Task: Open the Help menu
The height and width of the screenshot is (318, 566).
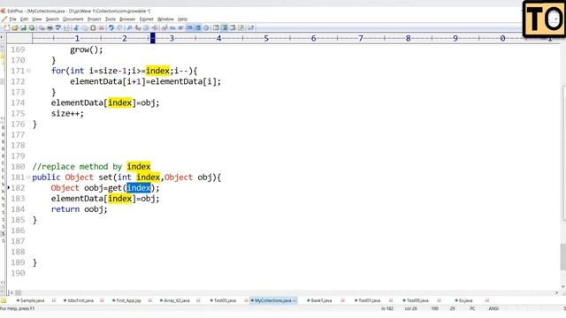Action: [182, 19]
